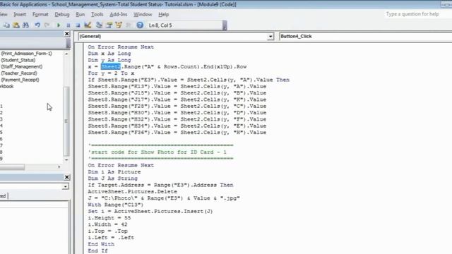The width and height of the screenshot is (452, 254).
Task: Click the Redo arrow icon
Action: pos(47,25)
